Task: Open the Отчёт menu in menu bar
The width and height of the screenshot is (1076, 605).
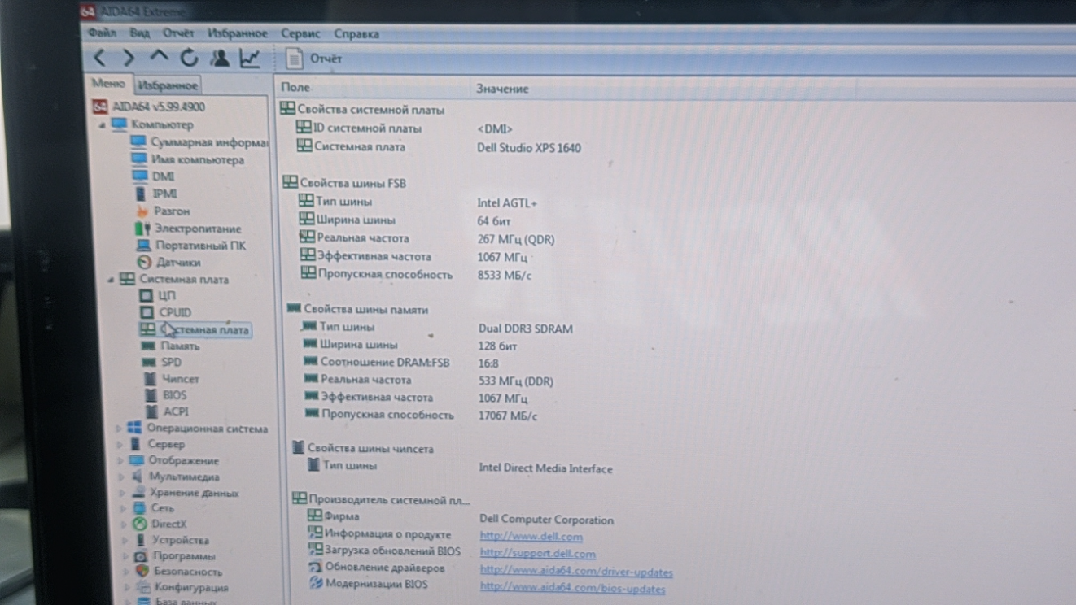Action: coord(178,33)
